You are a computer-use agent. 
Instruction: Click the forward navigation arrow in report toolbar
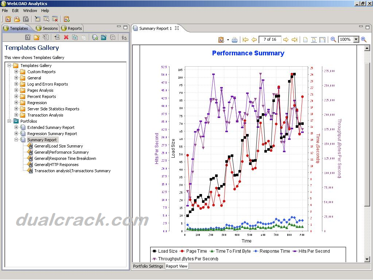point(285,39)
